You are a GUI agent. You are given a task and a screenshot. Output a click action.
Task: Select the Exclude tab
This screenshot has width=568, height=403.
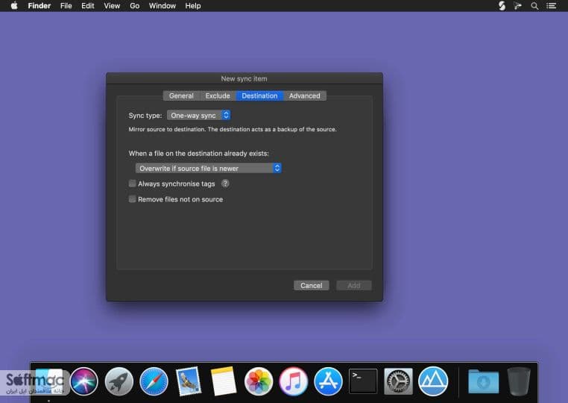[218, 96]
